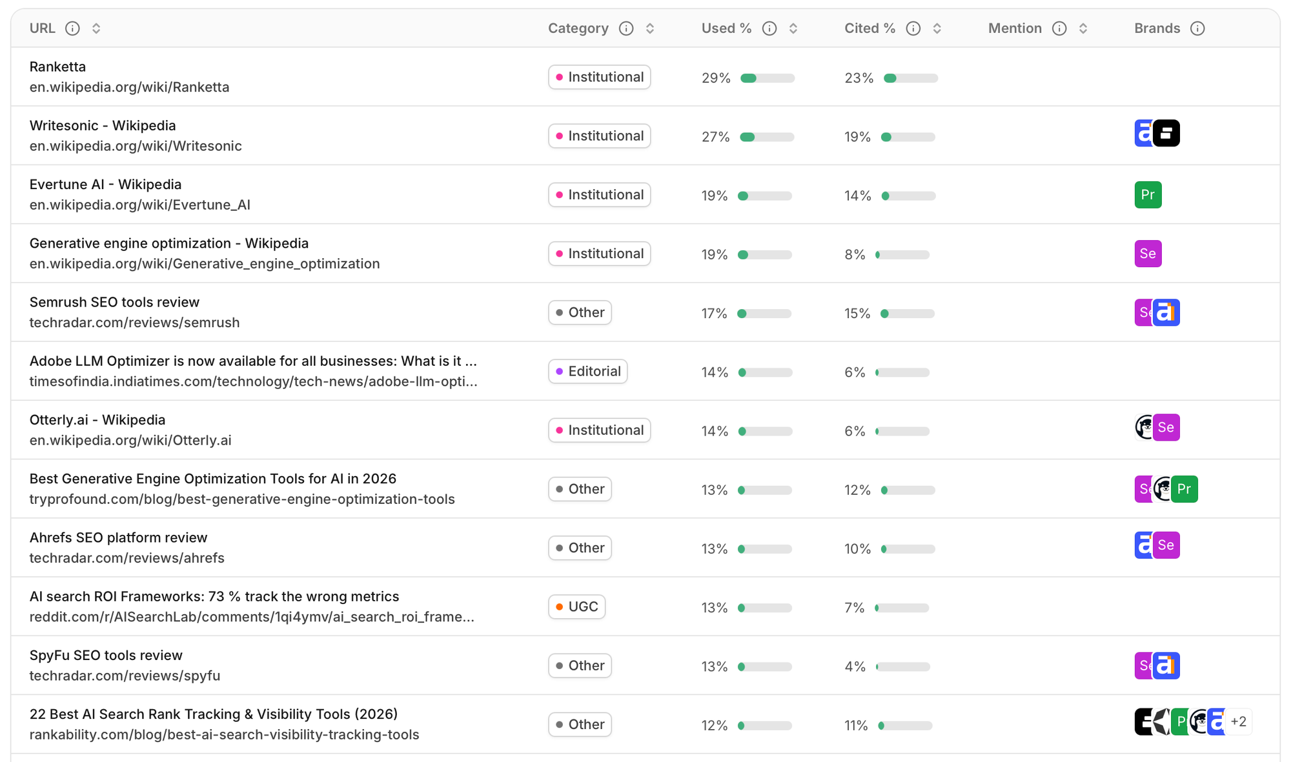Click the blue 'a' brand icon in Semrush review row
1291x762 pixels.
click(1166, 313)
